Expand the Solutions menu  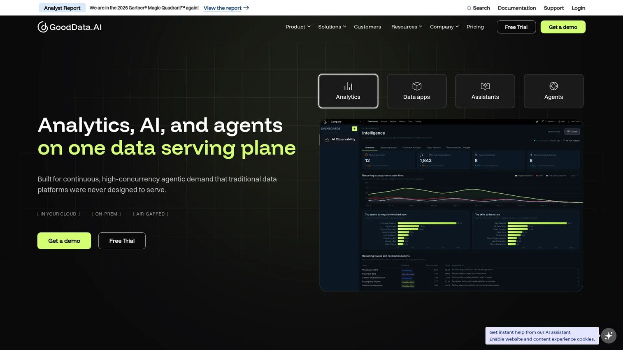click(x=332, y=27)
